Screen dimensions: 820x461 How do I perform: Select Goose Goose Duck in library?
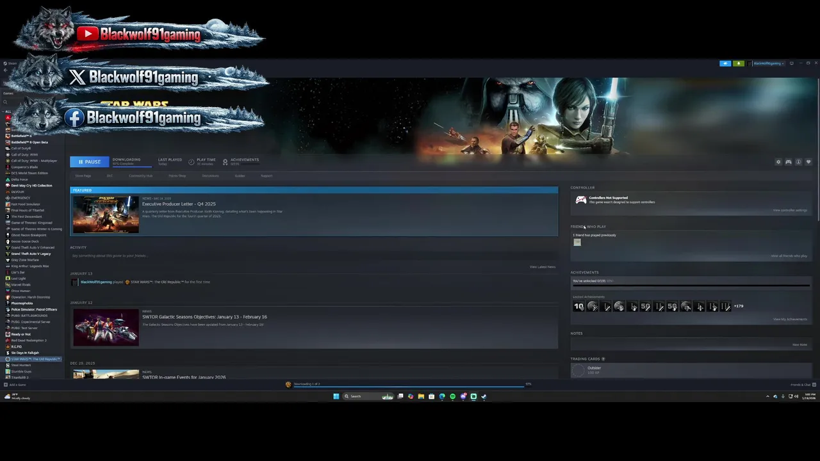coord(25,241)
